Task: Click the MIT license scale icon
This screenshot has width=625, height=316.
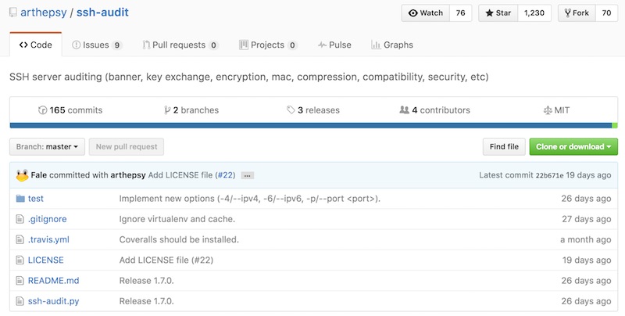Action: coord(547,110)
